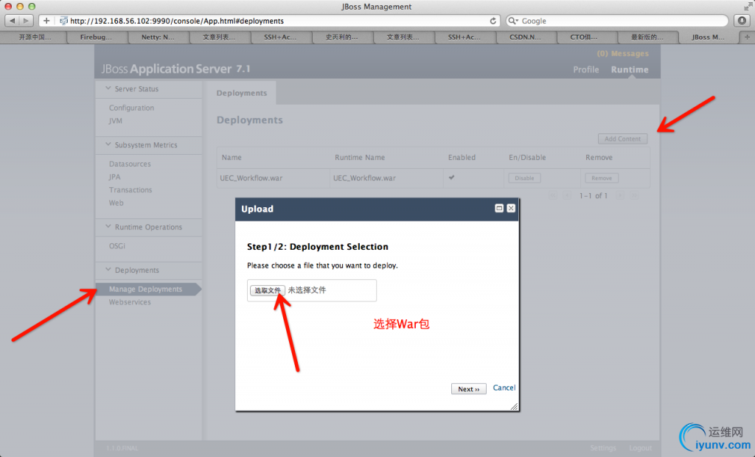This screenshot has width=755, height=457.
Task: Click the magnifier icon in Google search
Action: [513, 21]
